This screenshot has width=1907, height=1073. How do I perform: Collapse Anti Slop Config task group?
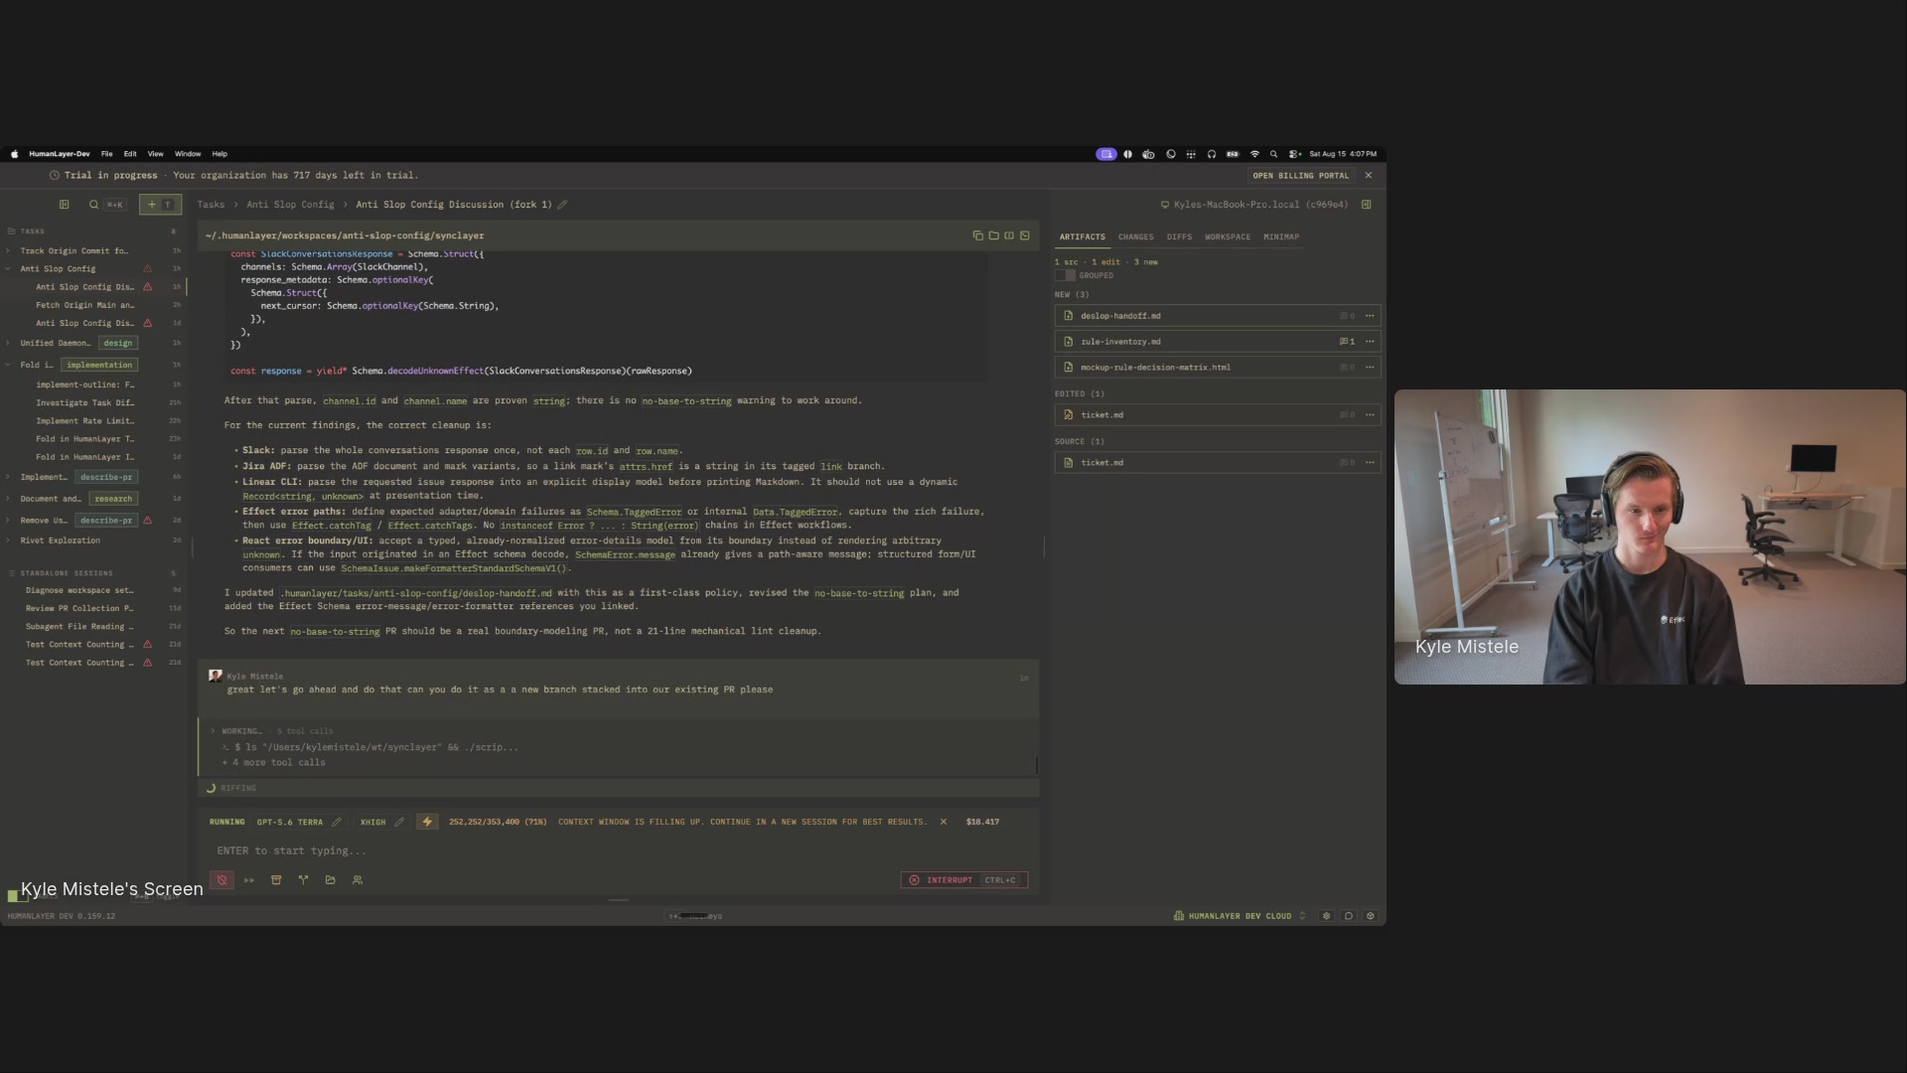[x=8, y=268]
